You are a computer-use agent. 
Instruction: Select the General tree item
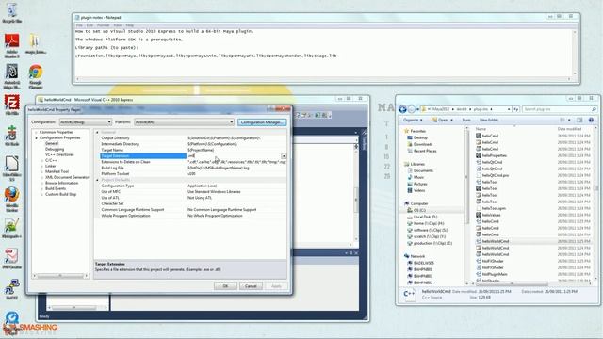[52, 143]
